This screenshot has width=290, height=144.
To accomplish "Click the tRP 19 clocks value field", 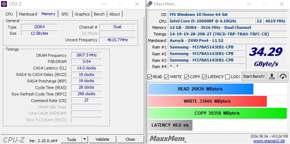I will click(86, 81).
